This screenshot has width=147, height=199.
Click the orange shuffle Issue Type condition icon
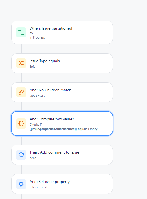tap(21, 63)
